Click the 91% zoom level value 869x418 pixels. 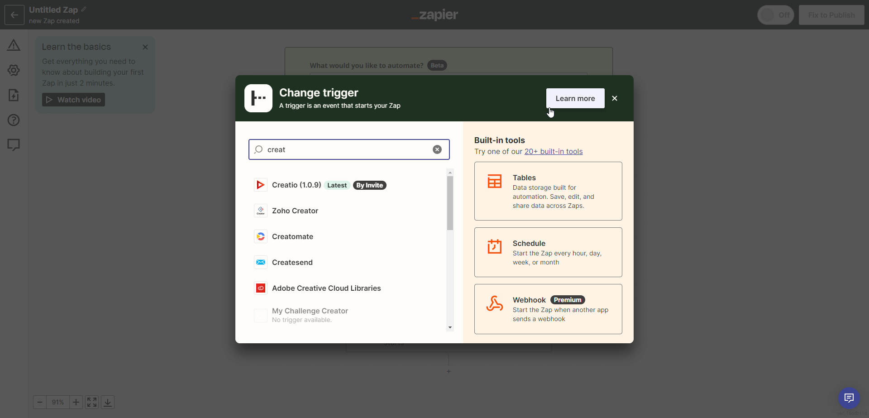click(x=58, y=402)
